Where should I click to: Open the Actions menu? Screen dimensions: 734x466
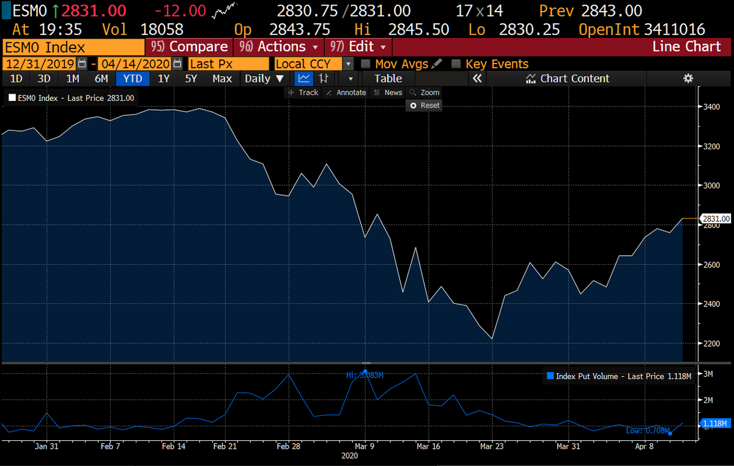(x=279, y=47)
